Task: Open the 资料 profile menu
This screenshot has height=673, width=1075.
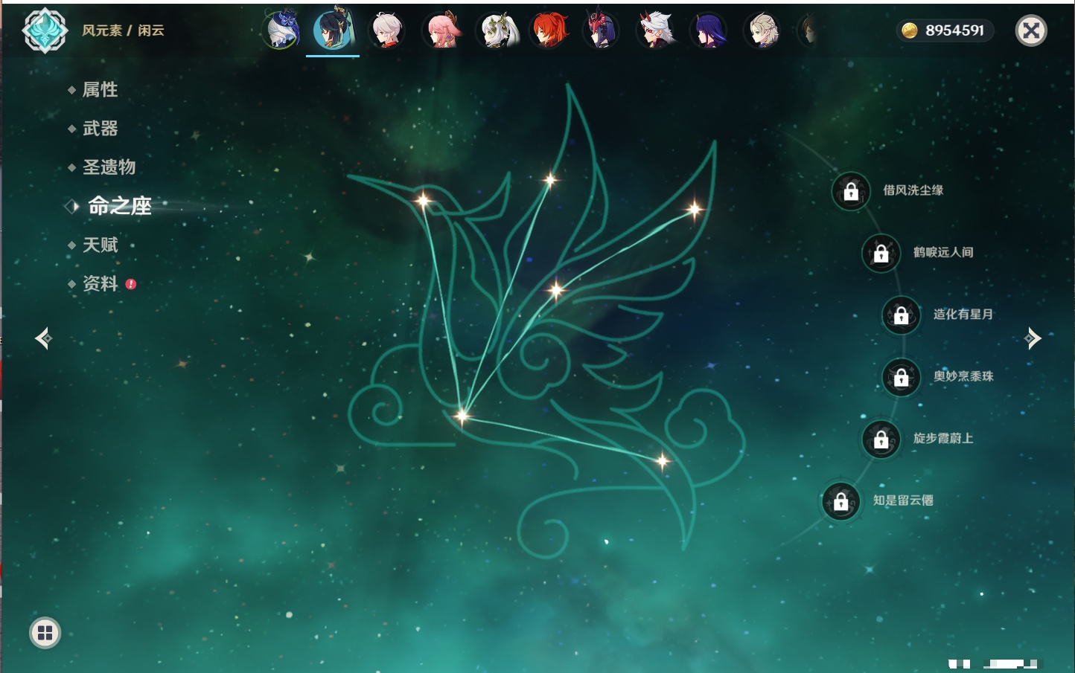Action: 100,283
